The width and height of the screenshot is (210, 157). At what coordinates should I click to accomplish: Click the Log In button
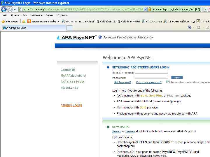(x=177, y=77)
